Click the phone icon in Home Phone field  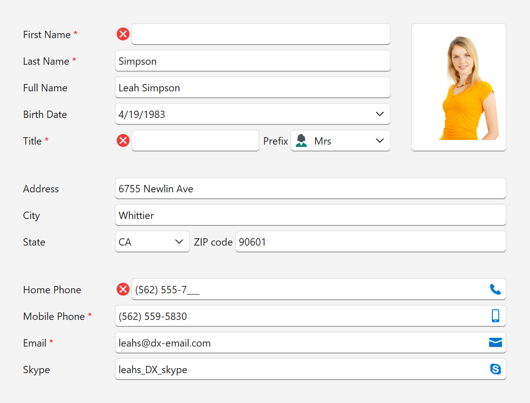pyautogui.click(x=495, y=290)
